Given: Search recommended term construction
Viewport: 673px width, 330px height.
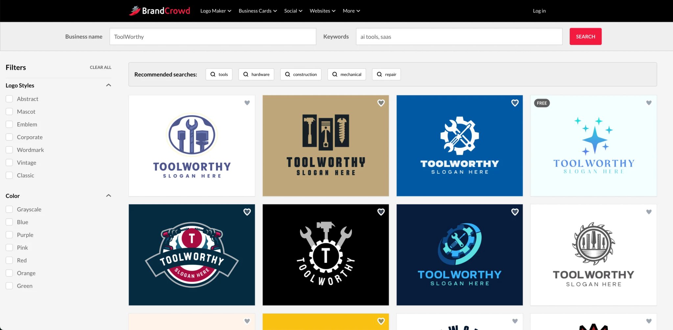Looking at the screenshot, I should 301,74.
